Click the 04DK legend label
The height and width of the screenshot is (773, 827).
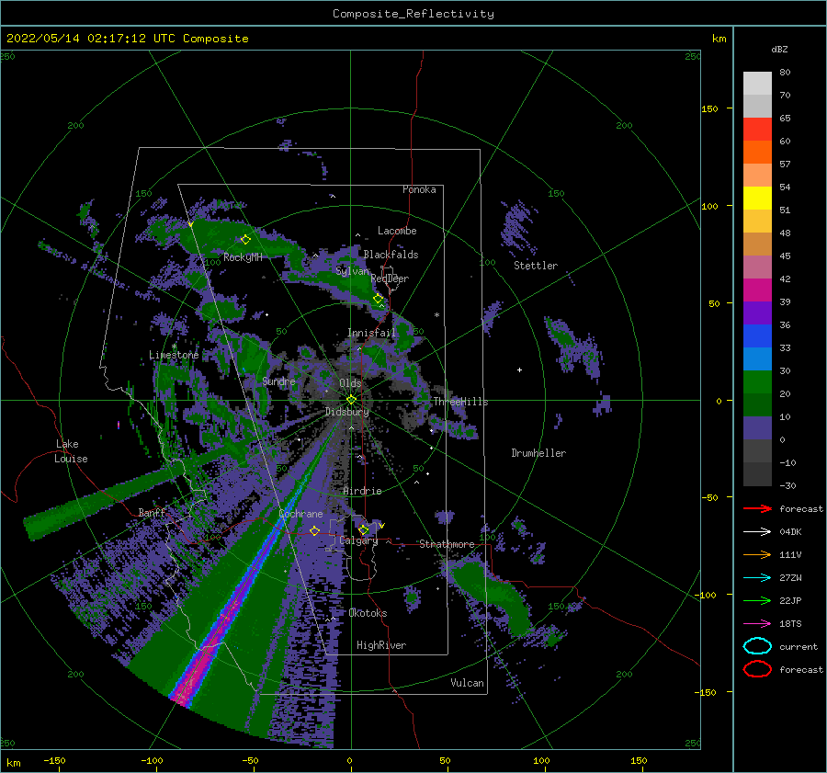click(790, 532)
